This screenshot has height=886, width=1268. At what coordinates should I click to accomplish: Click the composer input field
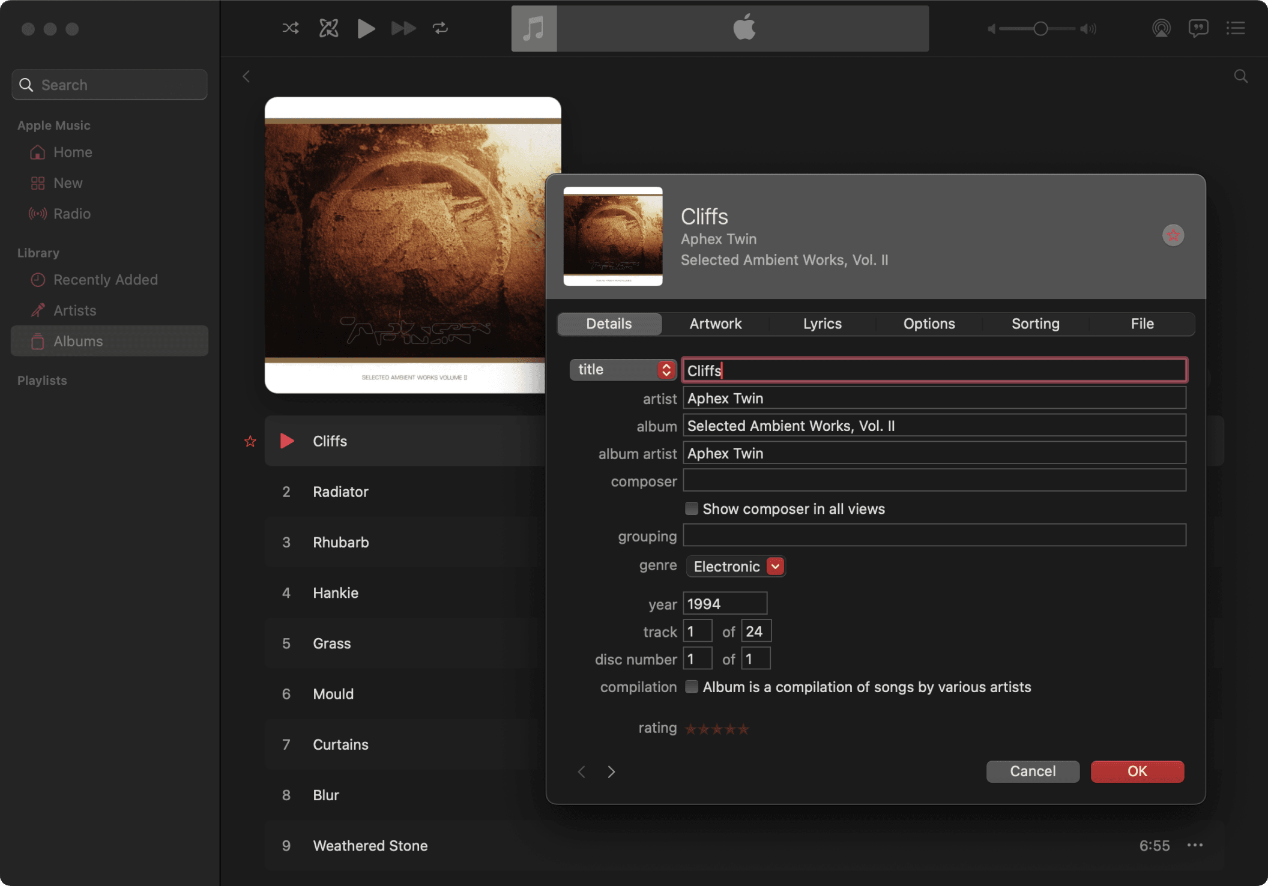click(934, 481)
